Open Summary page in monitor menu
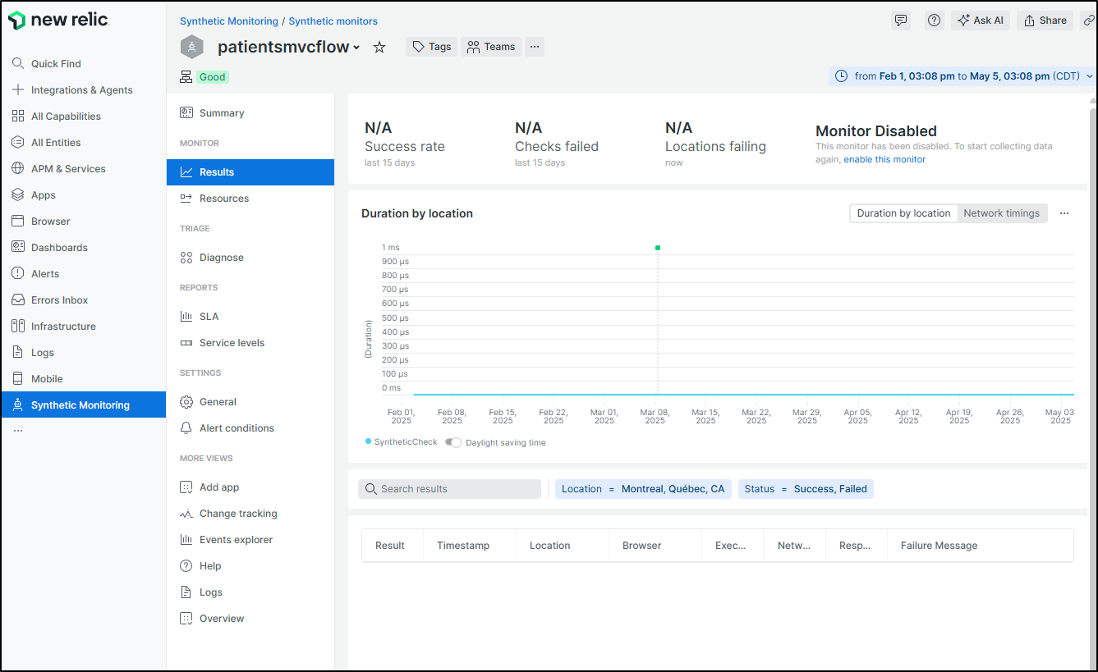The width and height of the screenshot is (1098, 672). point(250,113)
